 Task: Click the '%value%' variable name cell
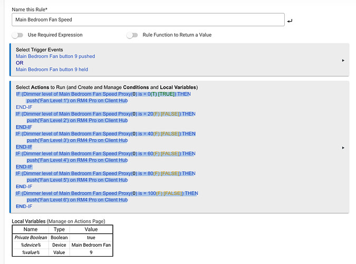pyautogui.click(x=31, y=252)
